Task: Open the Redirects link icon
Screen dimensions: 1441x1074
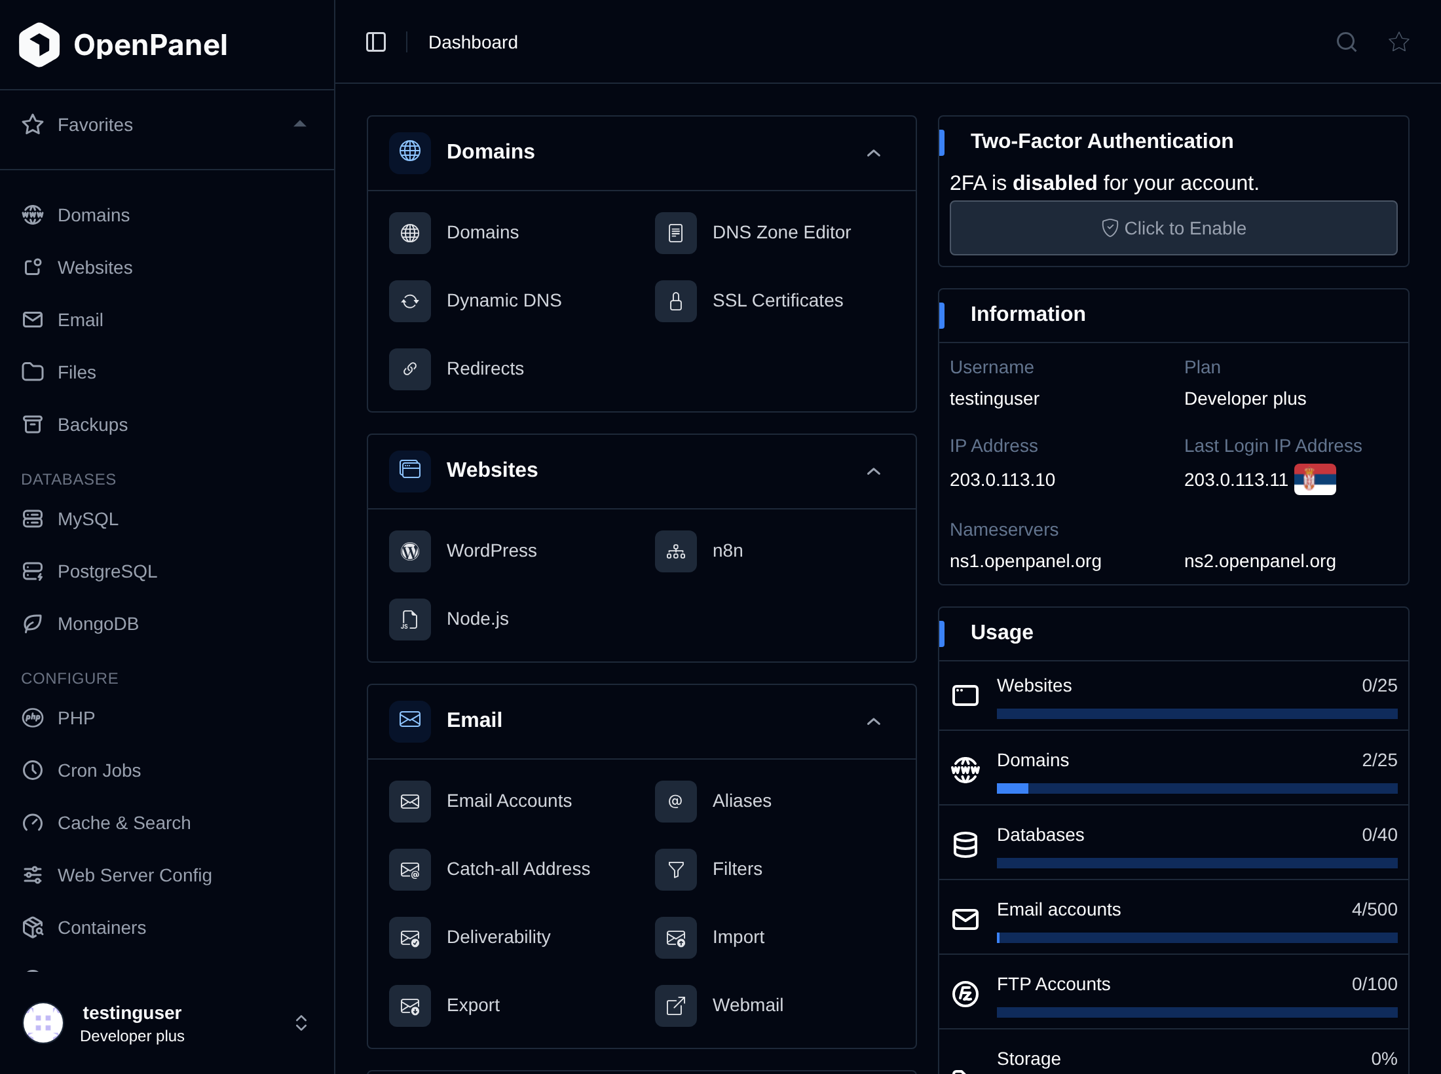Action: point(410,369)
